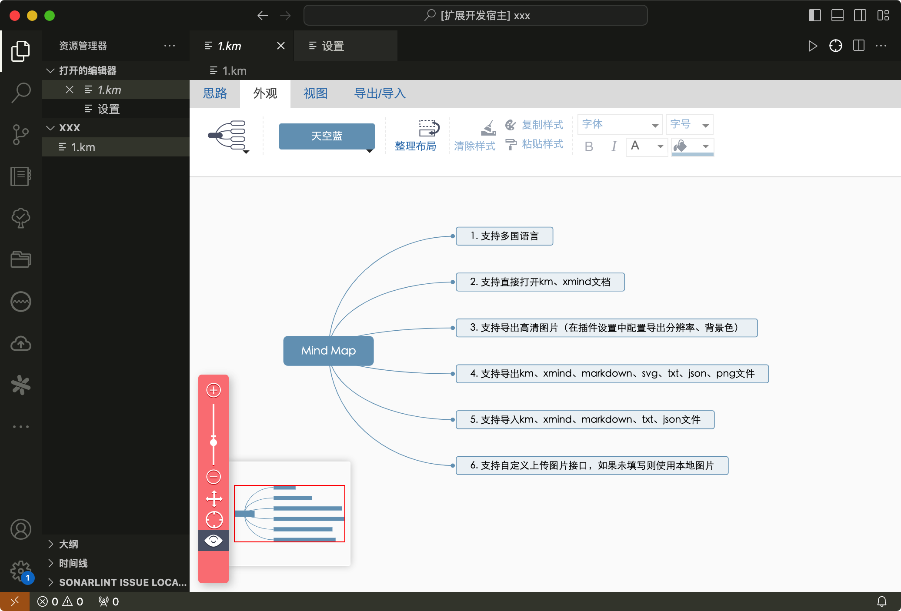Open the Source Control sidebar icon
The height and width of the screenshot is (611, 901).
click(x=20, y=134)
